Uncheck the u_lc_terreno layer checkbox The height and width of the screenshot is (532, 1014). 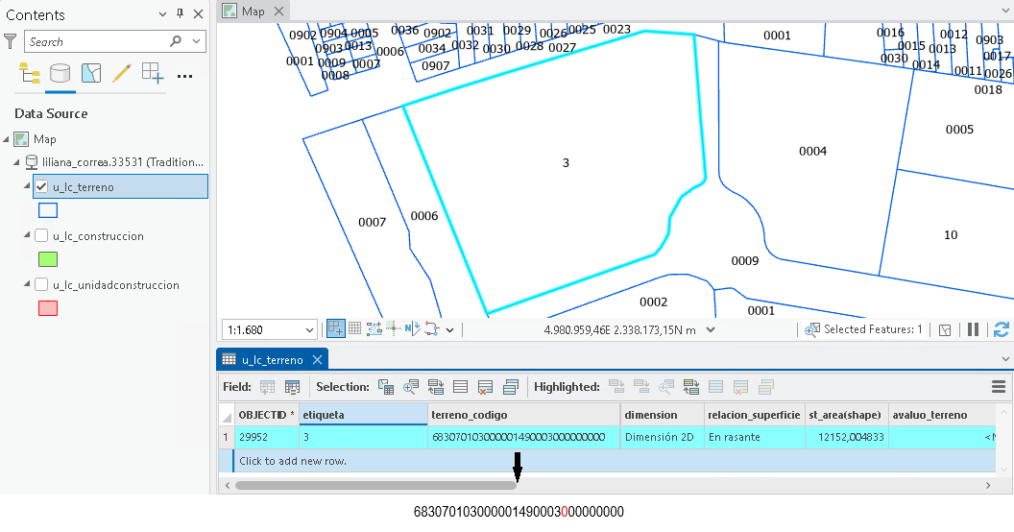pos(41,187)
